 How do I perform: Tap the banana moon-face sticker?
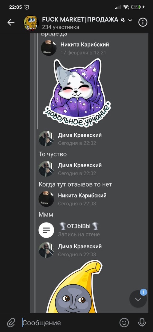pos(74,287)
